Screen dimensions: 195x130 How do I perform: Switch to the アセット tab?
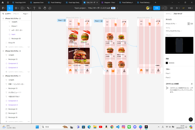[16, 13]
